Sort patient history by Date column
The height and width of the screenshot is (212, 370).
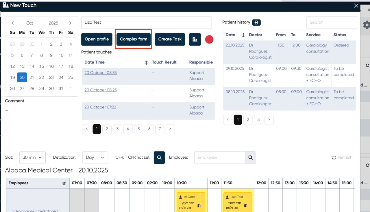(243, 35)
